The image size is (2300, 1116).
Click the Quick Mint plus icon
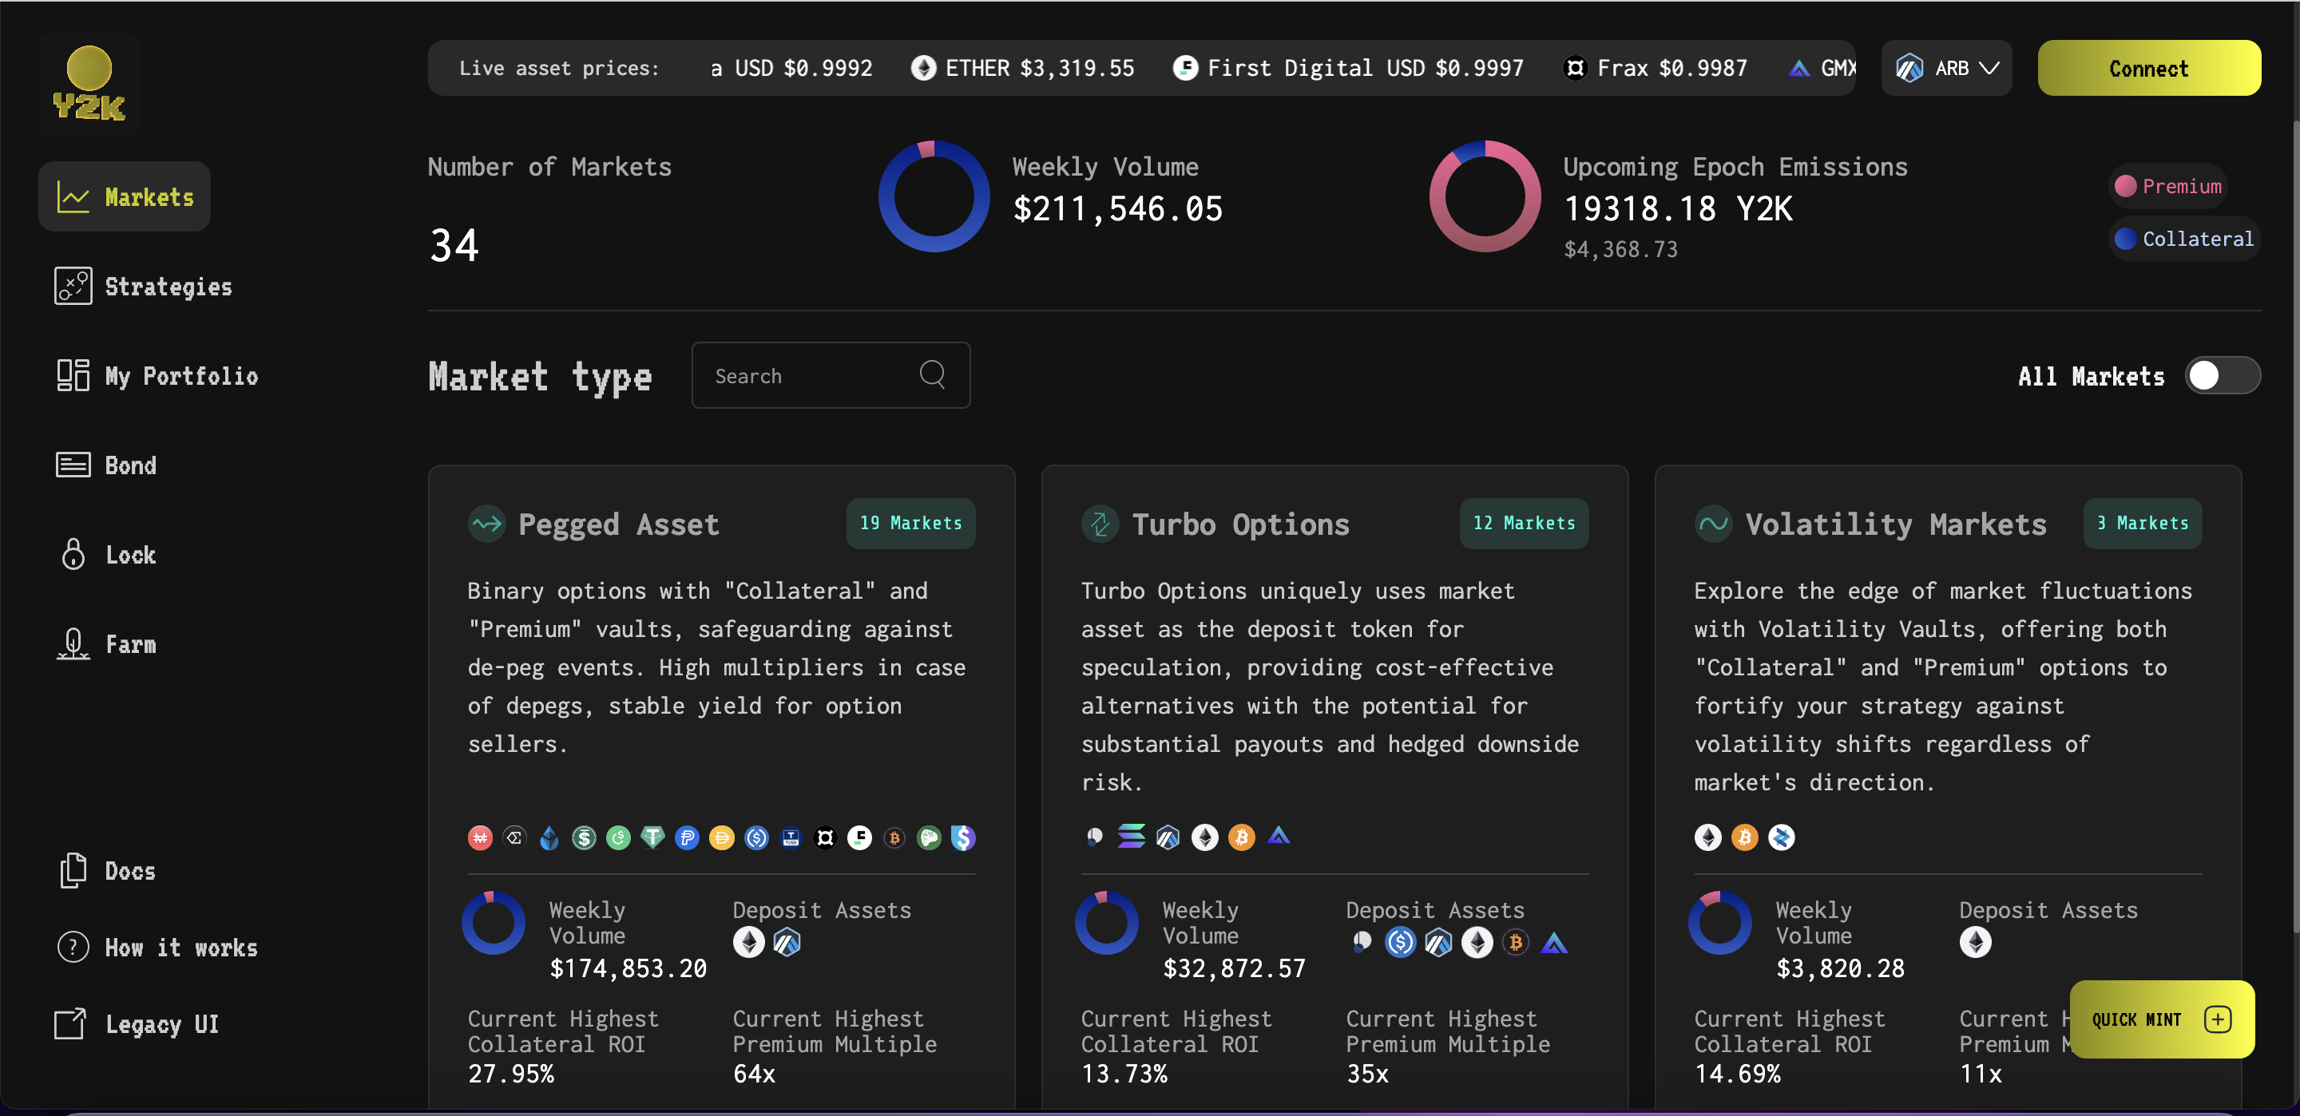click(x=2217, y=1019)
